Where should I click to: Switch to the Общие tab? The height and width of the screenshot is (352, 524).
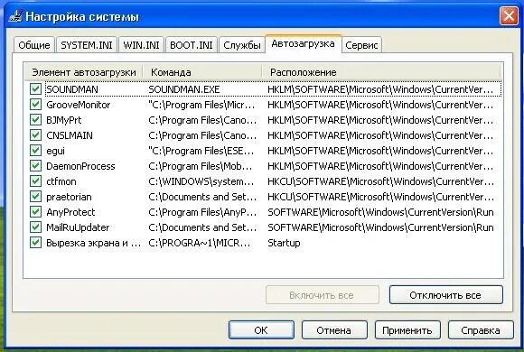pyautogui.click(x=34, y=45)
